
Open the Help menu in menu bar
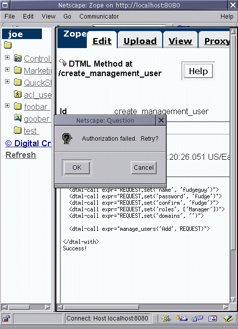tap(227, 17)
